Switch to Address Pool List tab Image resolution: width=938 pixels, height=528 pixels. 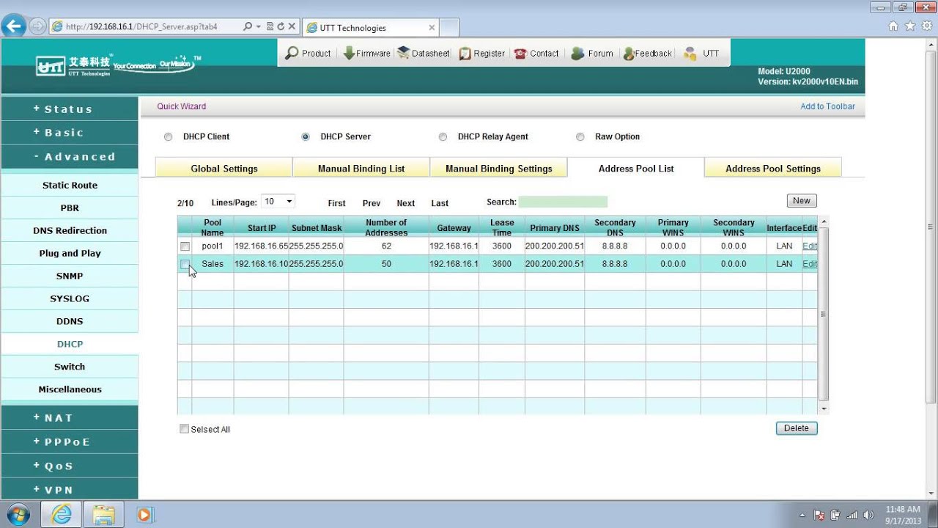click(x=636, y=169)
